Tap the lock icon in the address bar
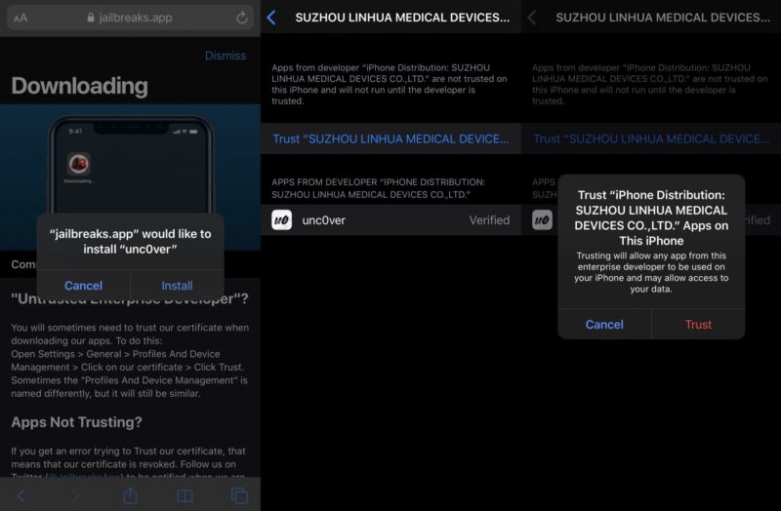 (x=91, y=18)
